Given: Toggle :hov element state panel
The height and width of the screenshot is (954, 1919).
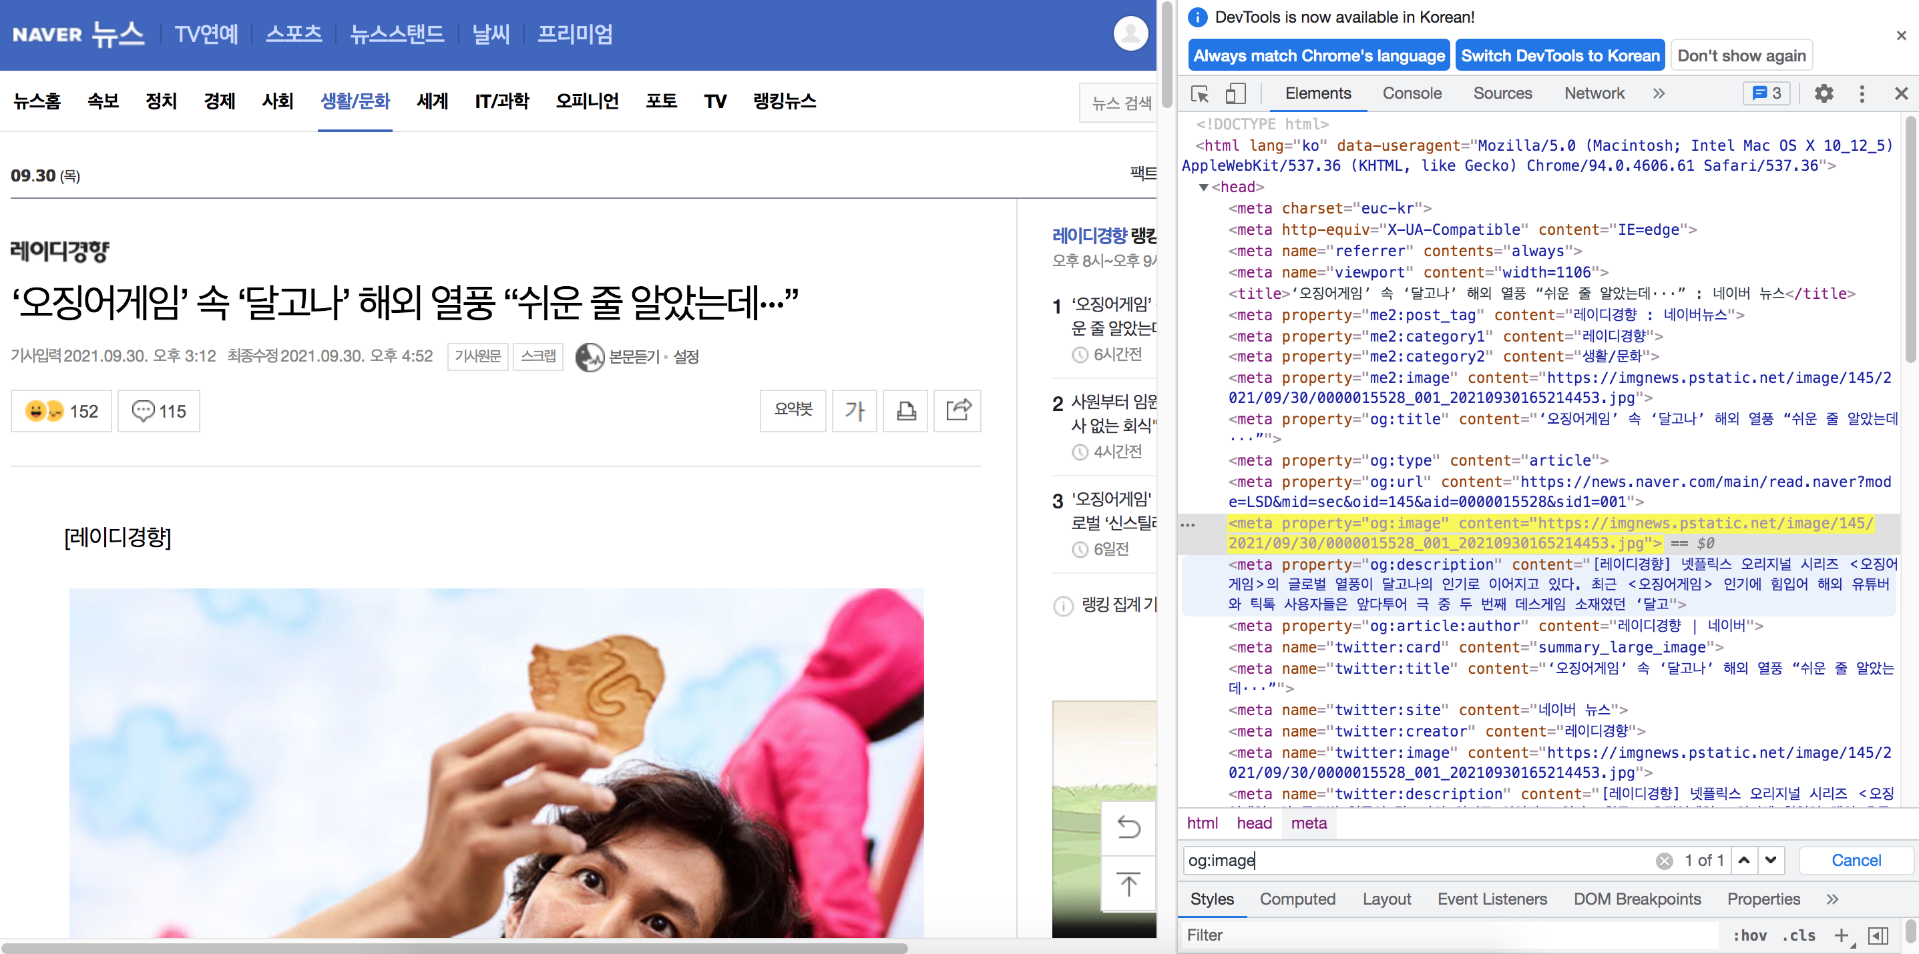Looking at the screenshot, I should (x=1749, y=935).
